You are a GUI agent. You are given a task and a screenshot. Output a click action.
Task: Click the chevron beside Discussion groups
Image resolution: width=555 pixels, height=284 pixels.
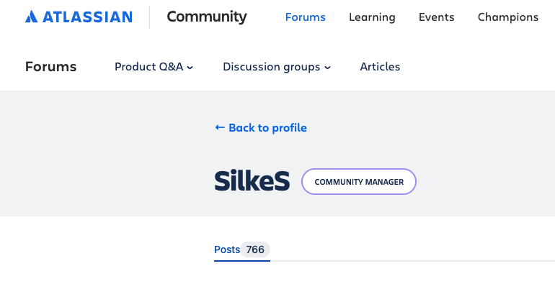[x=328, y=68]
